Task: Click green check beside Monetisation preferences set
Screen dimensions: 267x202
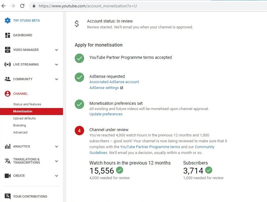Action: [79, 104]
